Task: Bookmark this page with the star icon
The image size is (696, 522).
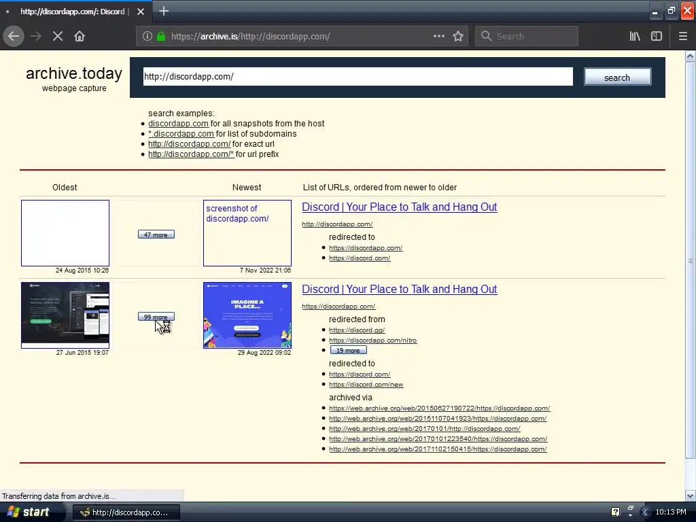Action: [x=458, y=37]
